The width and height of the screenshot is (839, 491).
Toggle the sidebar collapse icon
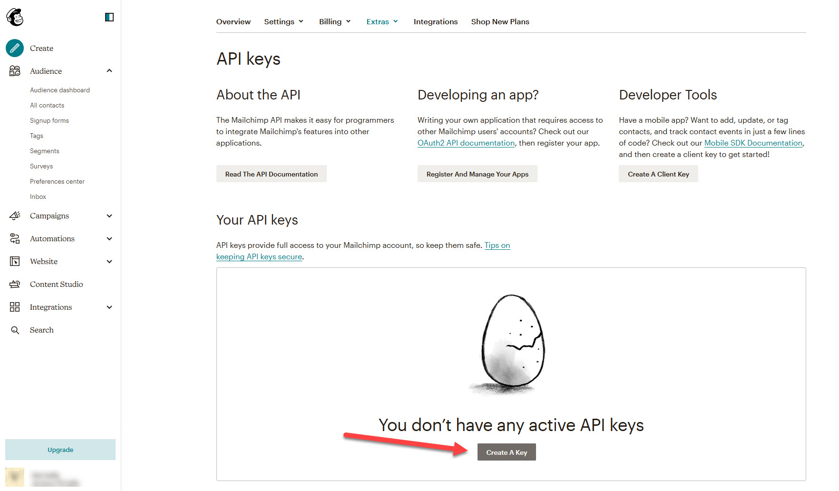109,17
